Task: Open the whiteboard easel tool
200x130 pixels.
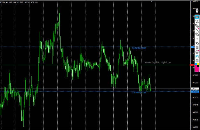Action: [x=197, y=52]
